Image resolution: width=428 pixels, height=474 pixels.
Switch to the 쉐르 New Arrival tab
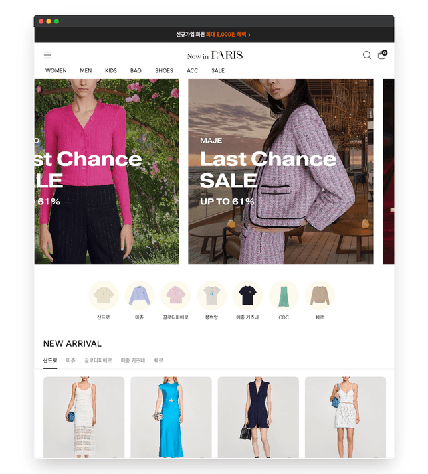158,360
